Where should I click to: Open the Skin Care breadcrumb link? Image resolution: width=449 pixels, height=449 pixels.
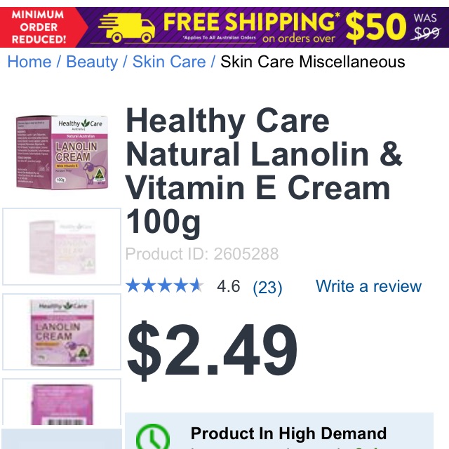tap(169, 62)
